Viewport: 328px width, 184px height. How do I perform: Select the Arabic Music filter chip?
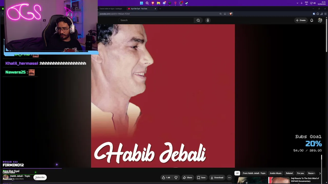276,173
